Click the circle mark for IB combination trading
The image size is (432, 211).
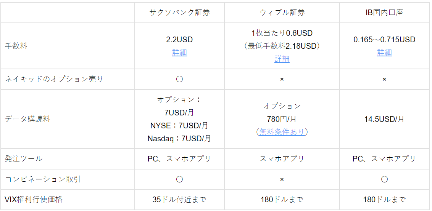click(384, 179)
